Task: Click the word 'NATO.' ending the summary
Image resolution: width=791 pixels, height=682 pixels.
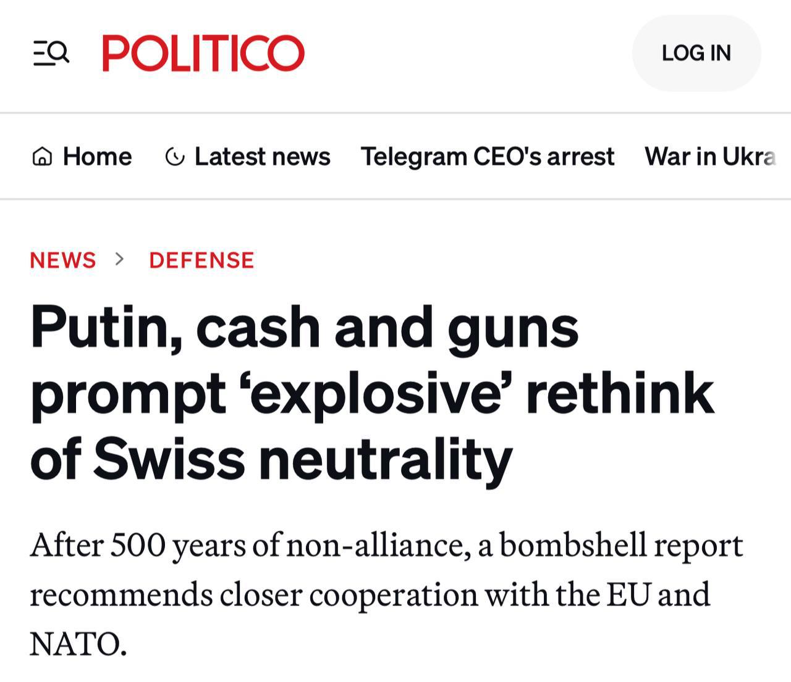Action: click(78, 644)
